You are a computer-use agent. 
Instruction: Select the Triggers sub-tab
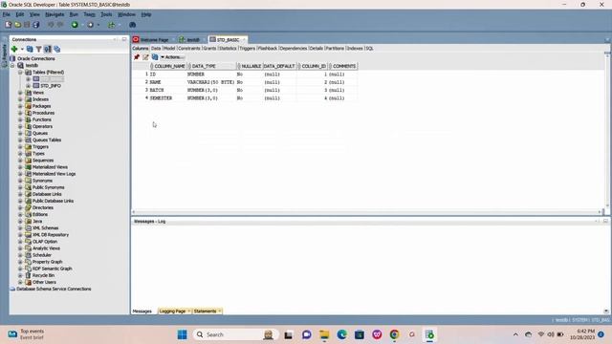(247, 49)
